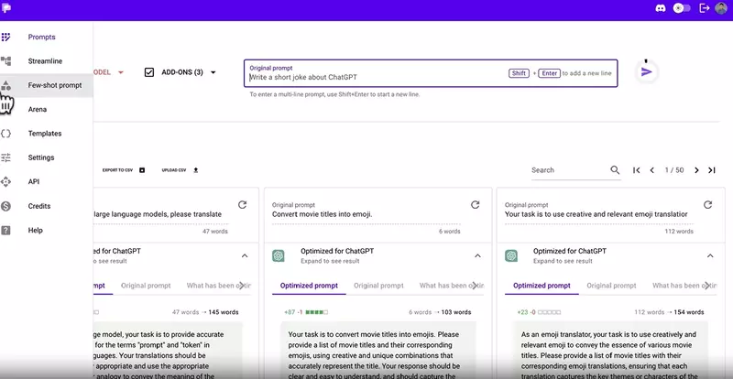Go to previous page of results
This screenshot has width=733, height=379.
pyautogui.click(x=652, y=170)
